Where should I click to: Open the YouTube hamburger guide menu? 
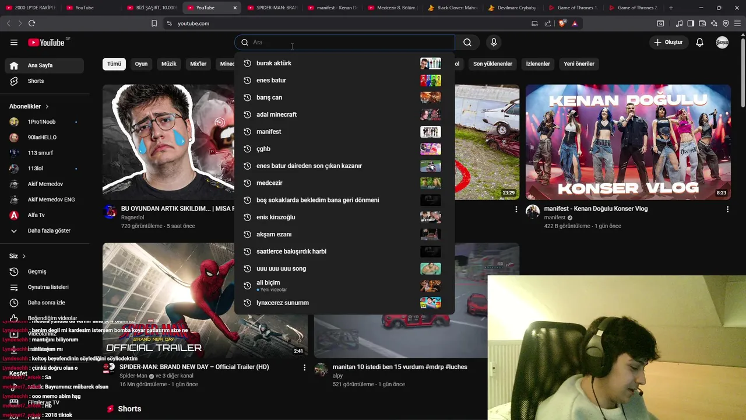pyautogui.click(x=14, y=42)
